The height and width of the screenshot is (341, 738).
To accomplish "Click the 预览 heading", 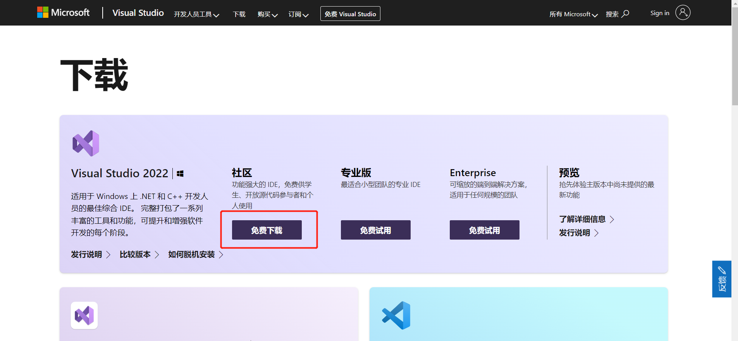I will [x=569, y=173].
